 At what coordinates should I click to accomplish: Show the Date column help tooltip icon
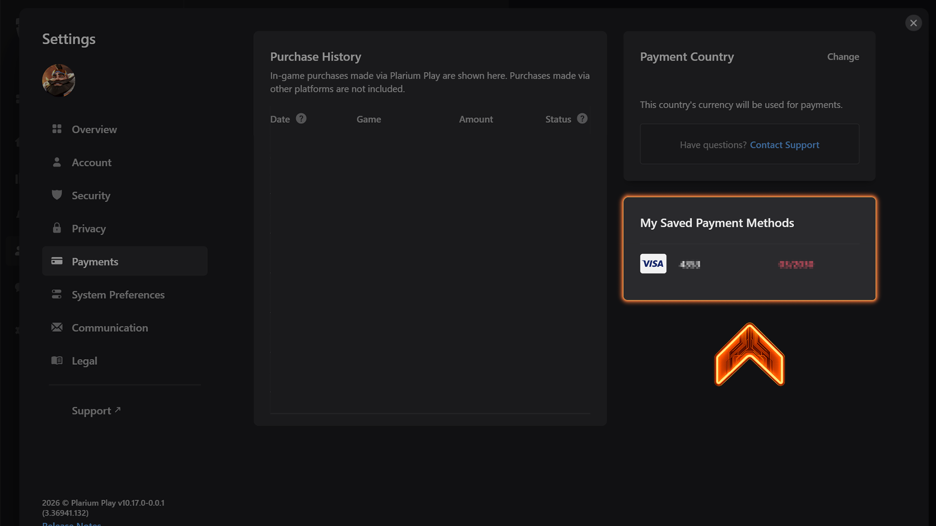coord(301,119)
